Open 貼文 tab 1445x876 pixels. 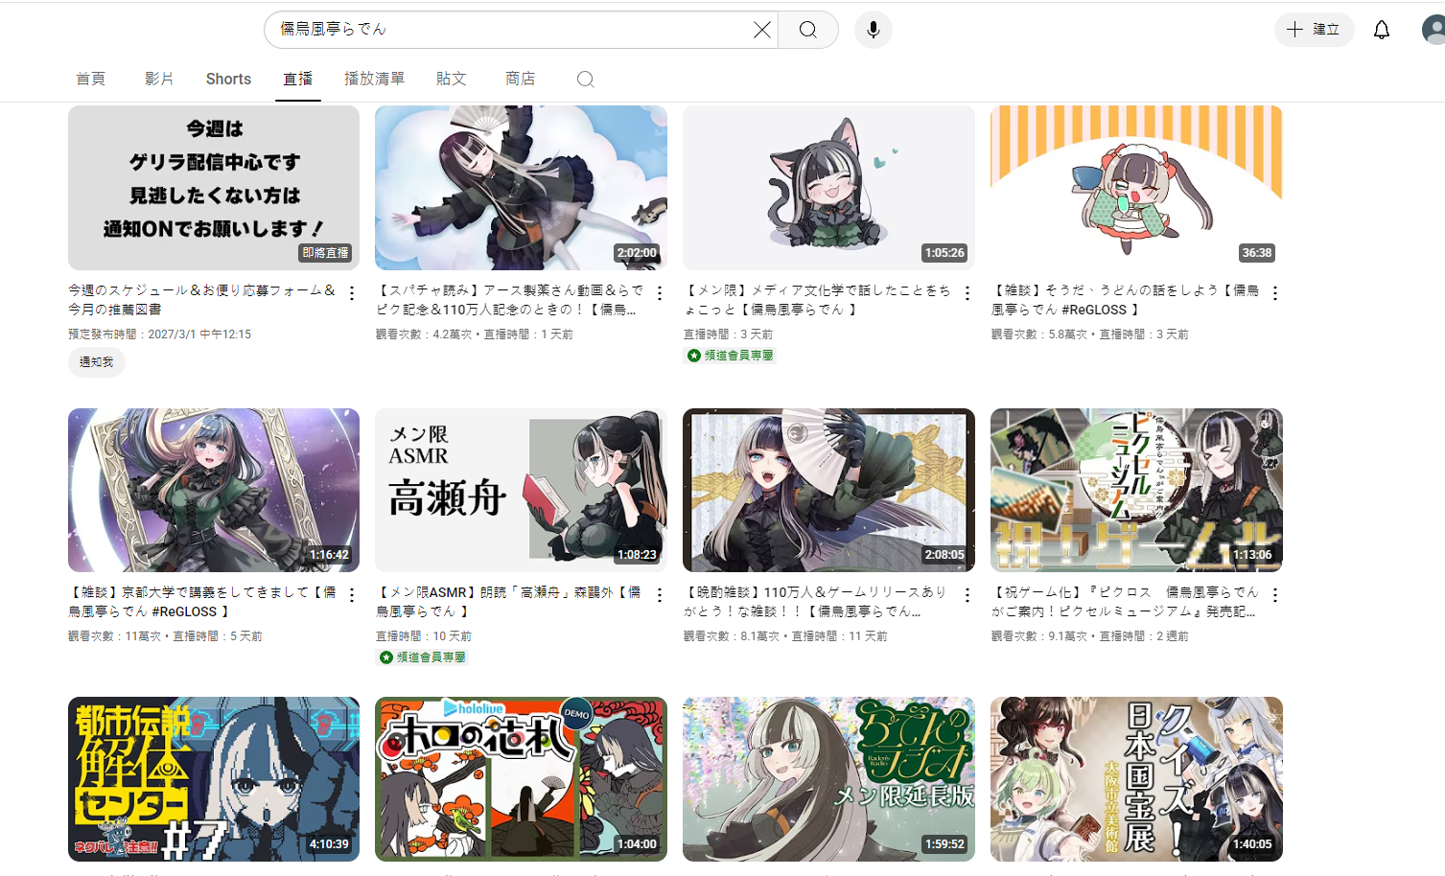tap(452, 80)
